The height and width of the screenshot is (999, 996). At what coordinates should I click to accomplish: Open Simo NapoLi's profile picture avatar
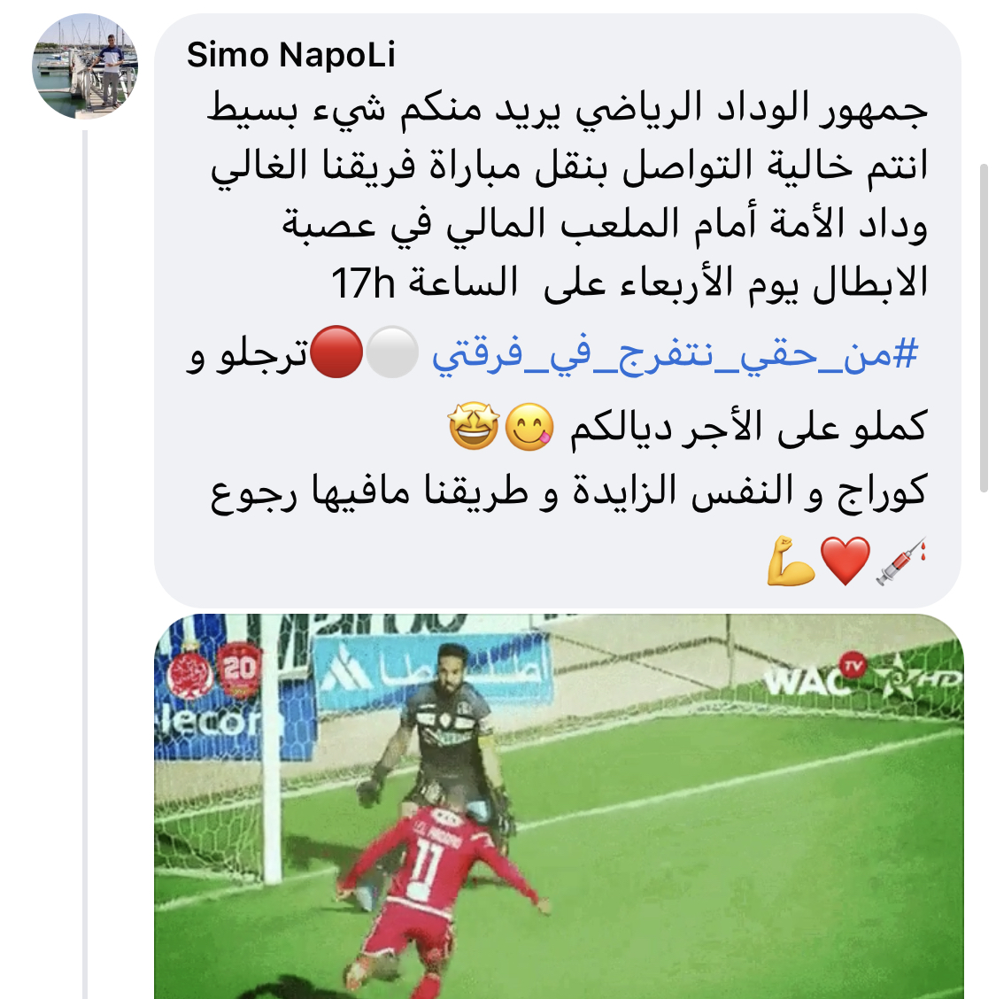coord(85,66)
